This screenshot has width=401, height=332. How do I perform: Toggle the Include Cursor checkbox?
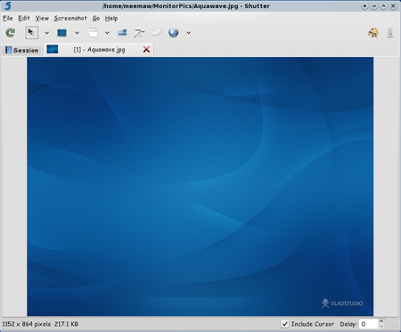coord(285,324)
